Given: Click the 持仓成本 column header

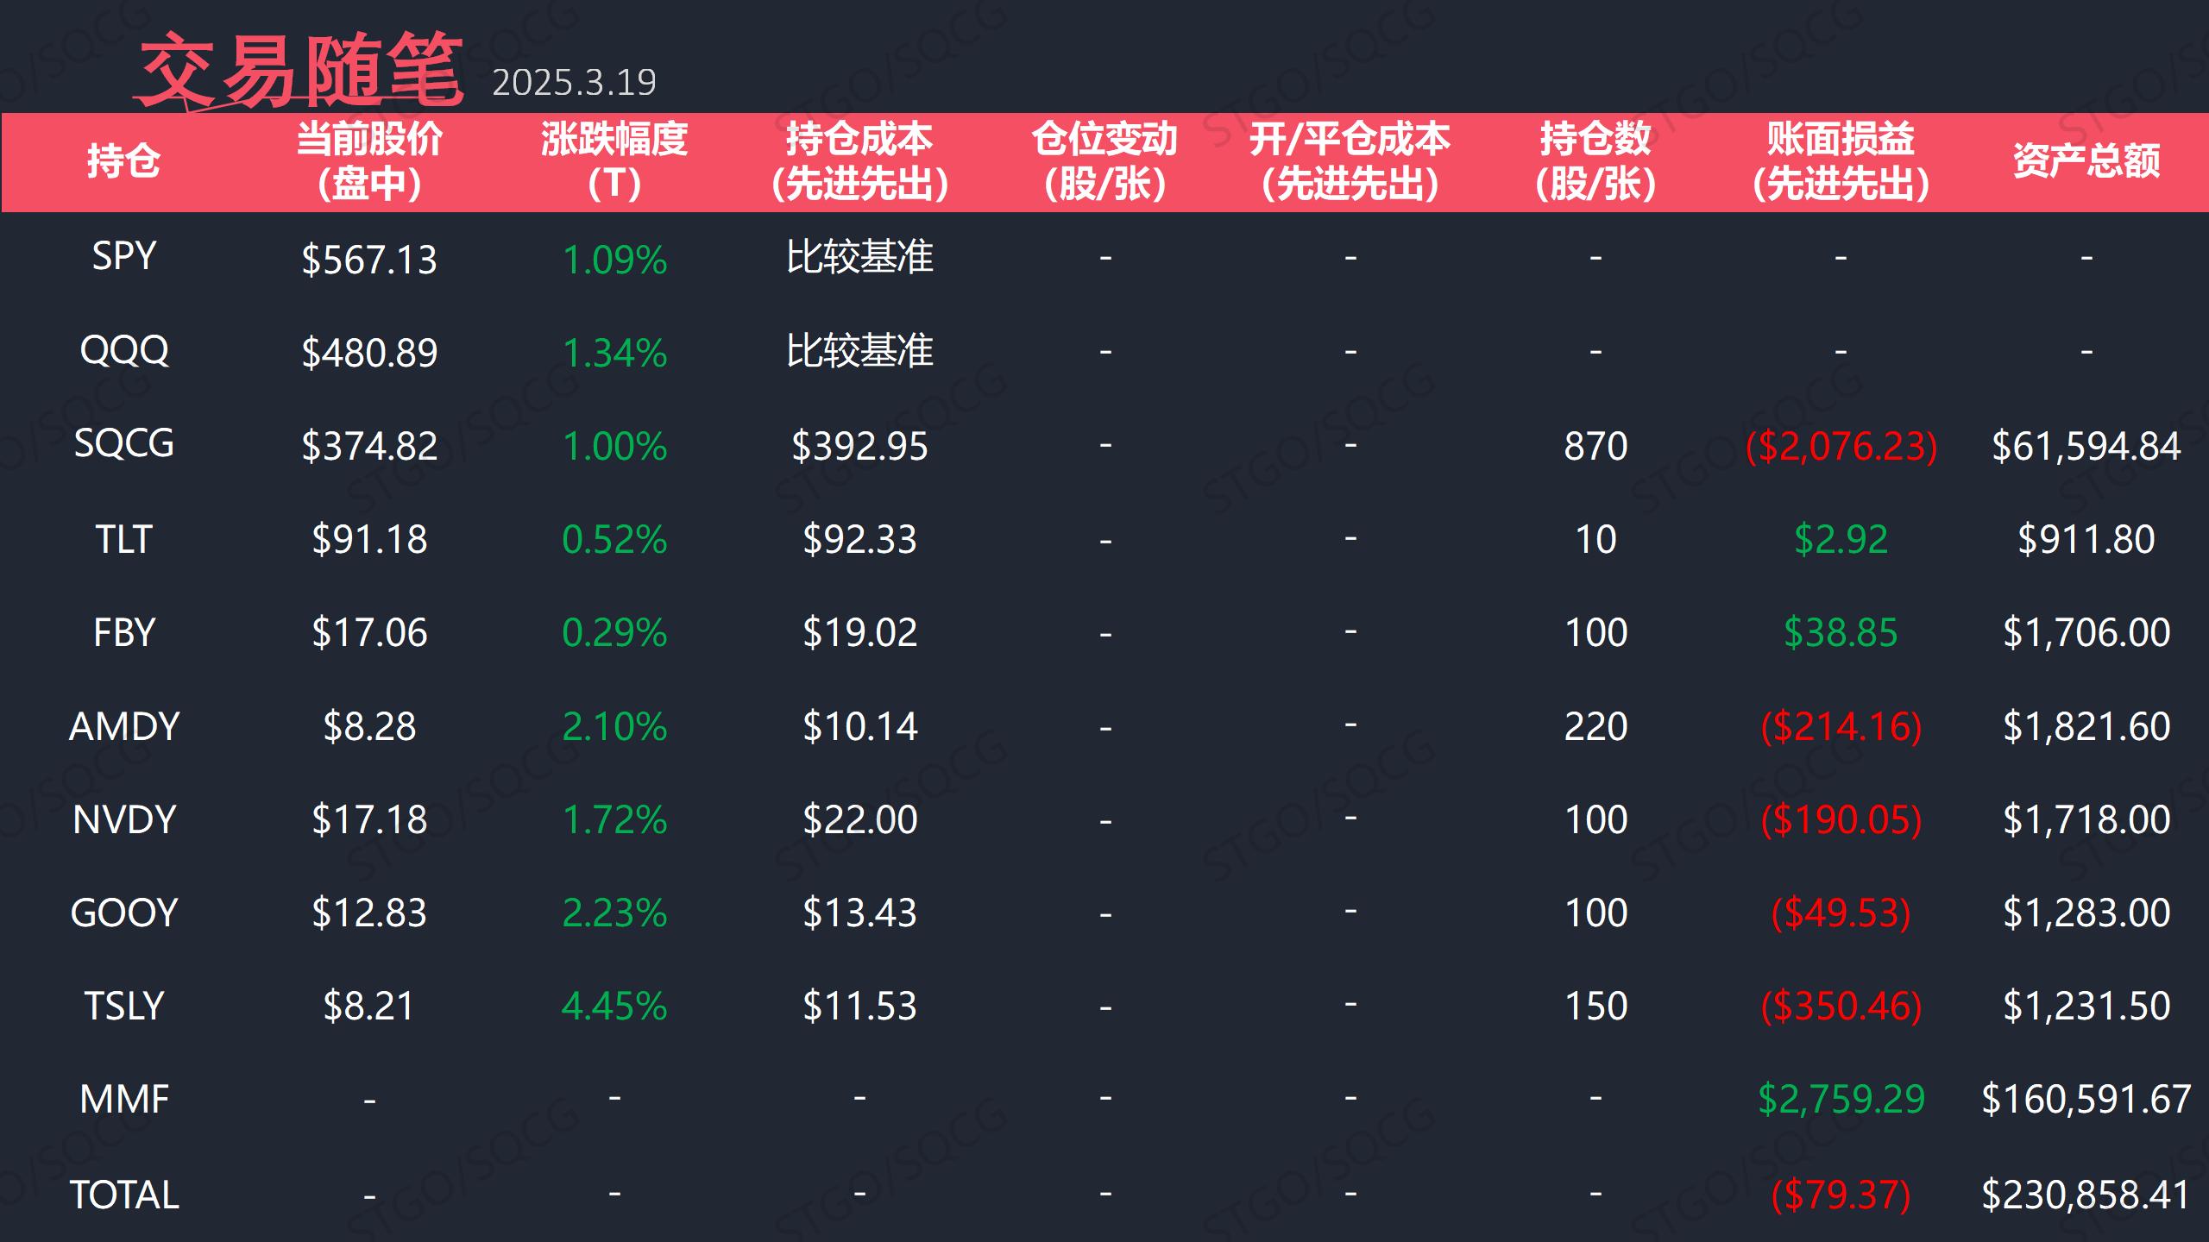Looking at the screenshot, I should click(859, 161).
